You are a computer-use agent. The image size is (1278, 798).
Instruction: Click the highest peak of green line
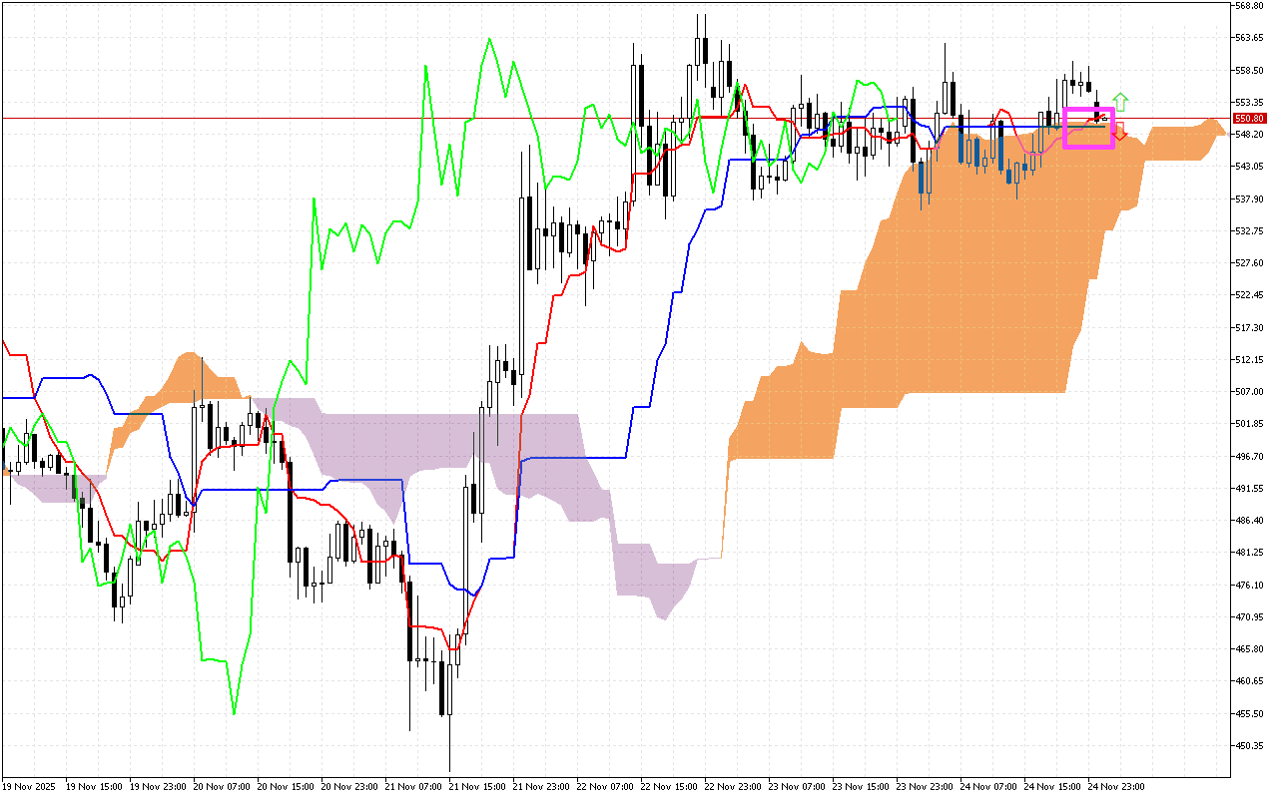pyautogui.click(x=489, y=40)
